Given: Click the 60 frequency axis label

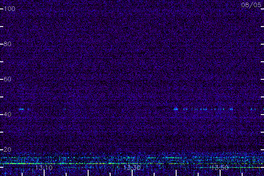Looking at the screenshot, I should (x=7, y=79).
